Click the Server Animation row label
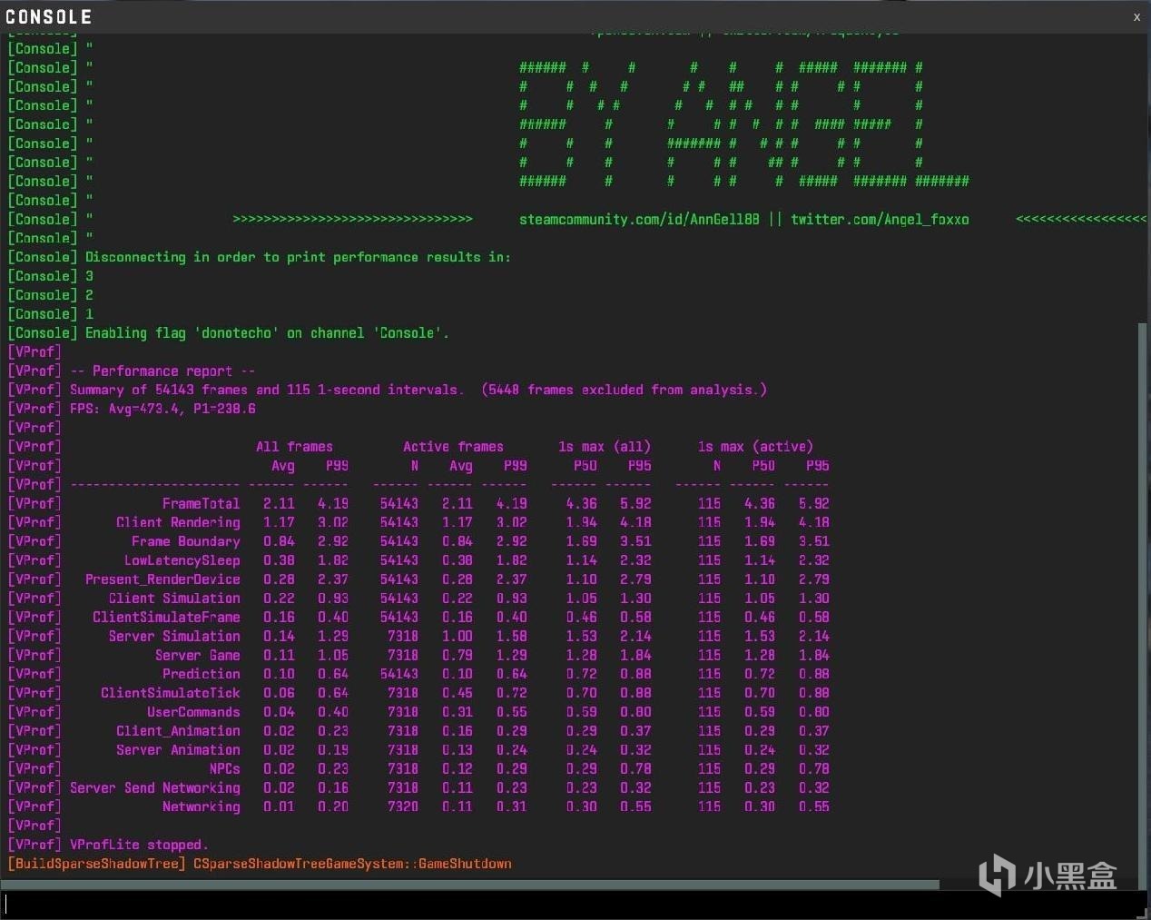 (178, 750)
